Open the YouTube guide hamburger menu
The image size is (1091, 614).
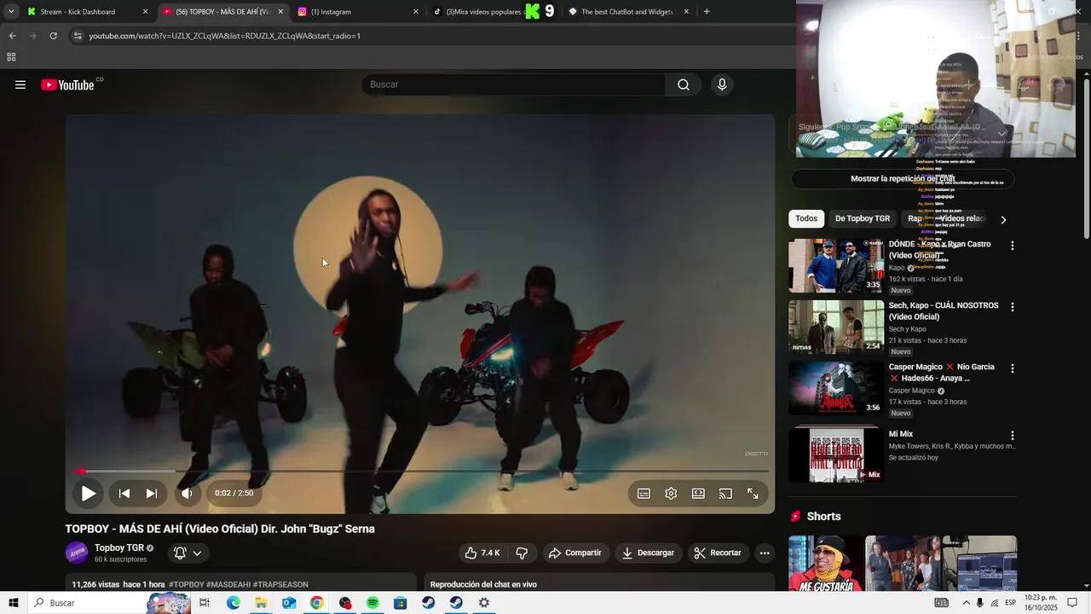click(x=20, y=84)
